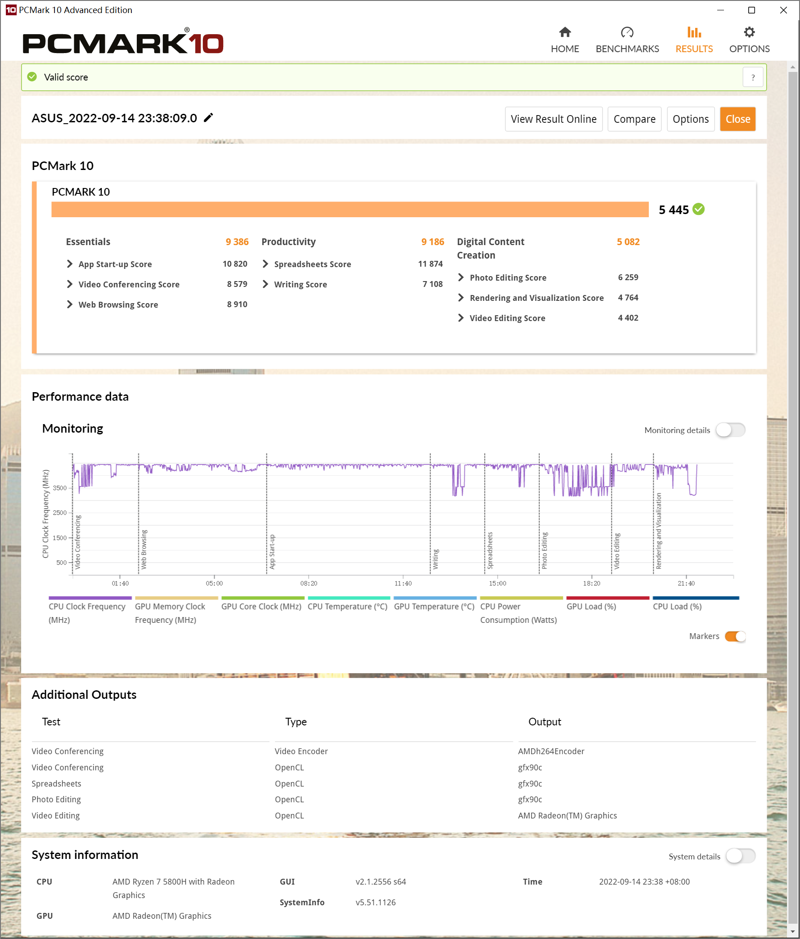Image resolution: width=800 pixels, height=939 pixels.
Task: Click the scrollbar down arrow
Action: pyautogui.click(x=792, y=931)
